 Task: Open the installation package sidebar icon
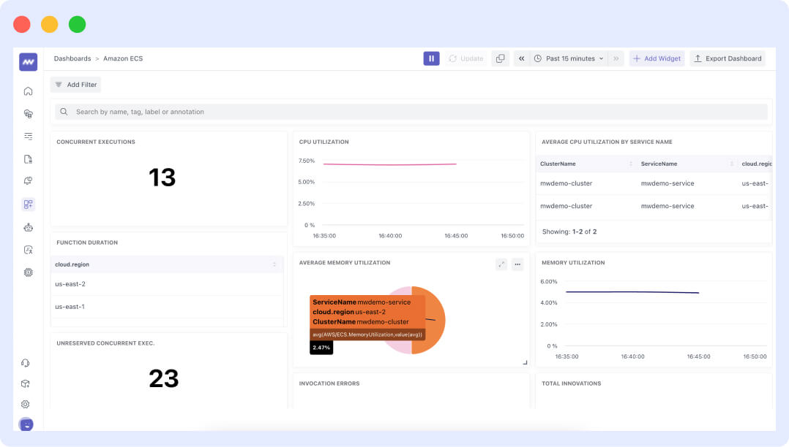[26, 383]
